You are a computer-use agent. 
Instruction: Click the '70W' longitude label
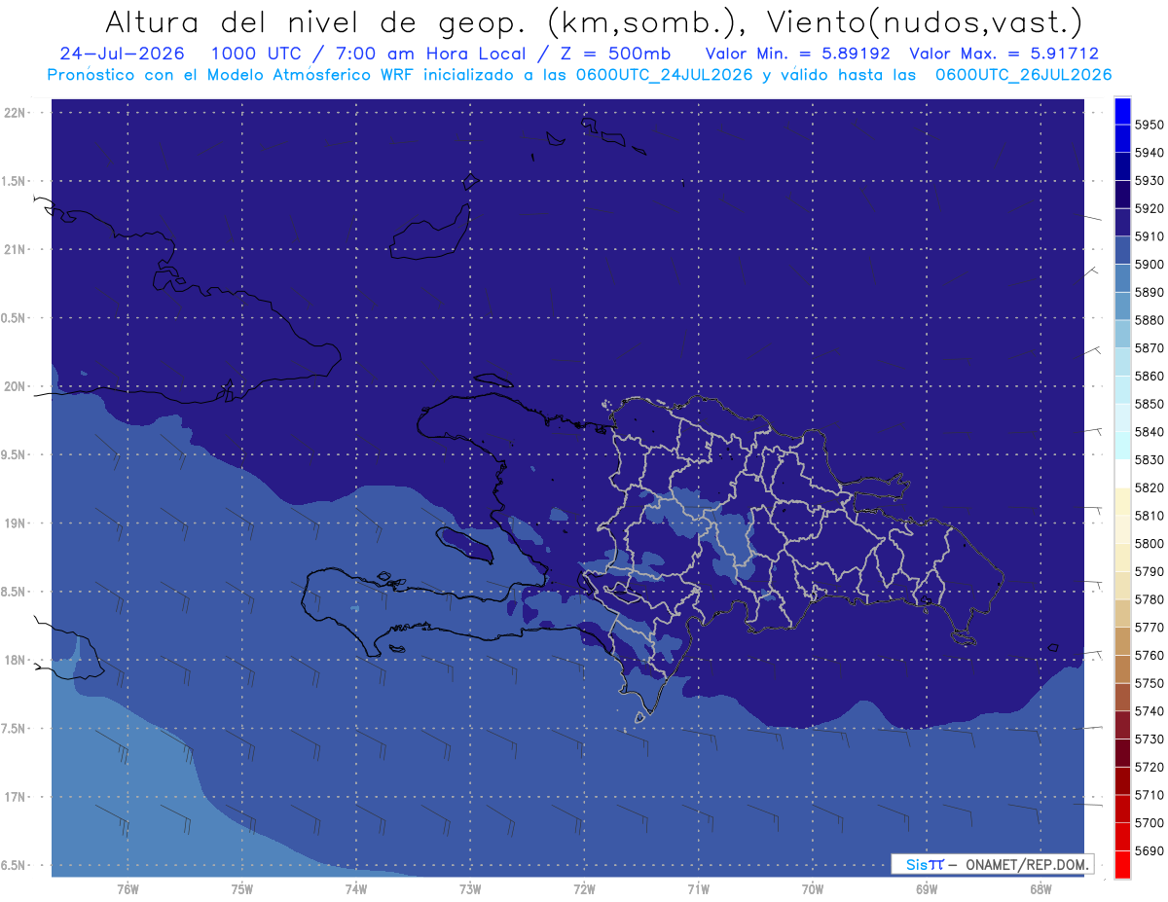tap(813, 888)
